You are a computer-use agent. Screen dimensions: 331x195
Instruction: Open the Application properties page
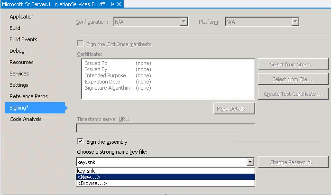22,17
